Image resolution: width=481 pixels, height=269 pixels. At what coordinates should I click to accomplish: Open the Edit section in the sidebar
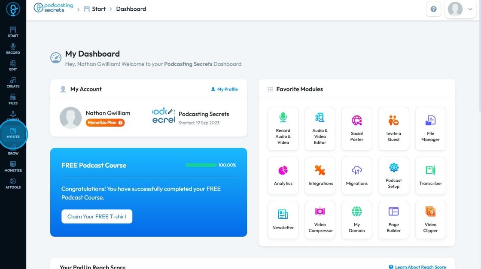click(x=13, y=66)
